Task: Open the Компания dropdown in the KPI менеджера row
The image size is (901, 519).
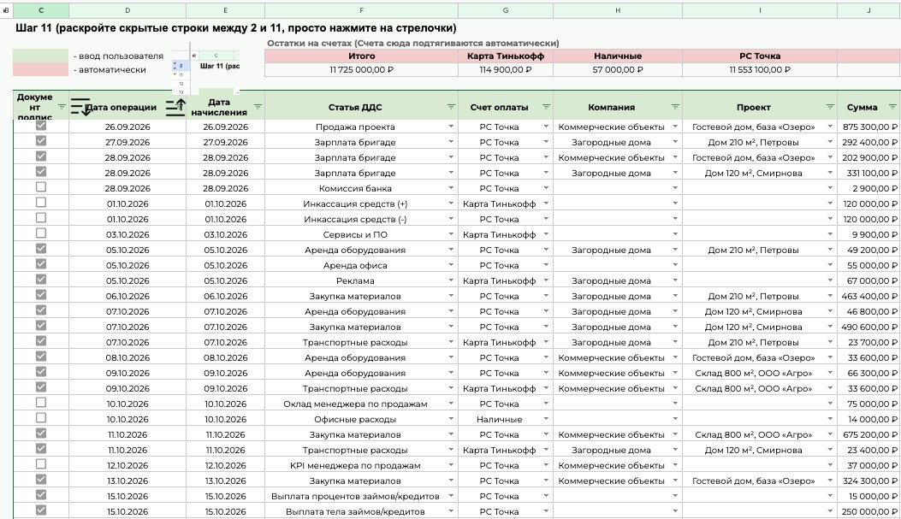Action: [x=675, y=466]
